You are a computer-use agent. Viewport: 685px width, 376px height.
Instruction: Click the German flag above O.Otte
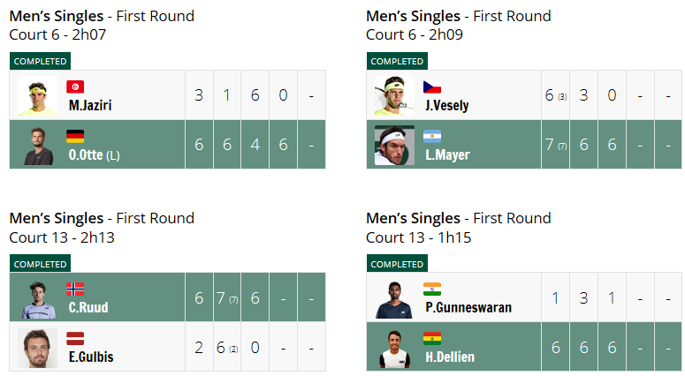(x=75, y=137)
